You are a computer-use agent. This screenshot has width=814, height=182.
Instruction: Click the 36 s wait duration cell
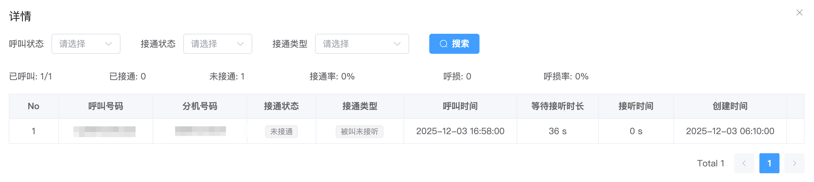point(557,131)
